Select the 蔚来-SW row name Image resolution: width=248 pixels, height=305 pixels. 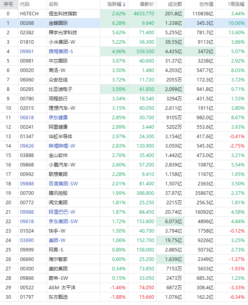(59, 278)
